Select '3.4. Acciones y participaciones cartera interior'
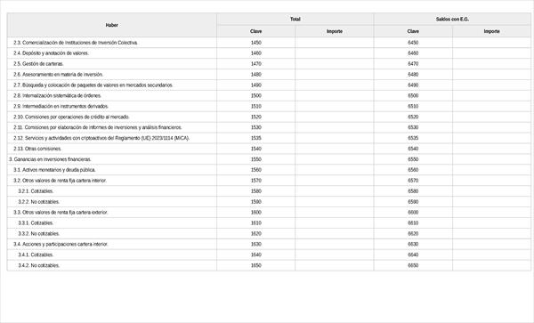This screenshot has width=534, height=323. [61, 244]
